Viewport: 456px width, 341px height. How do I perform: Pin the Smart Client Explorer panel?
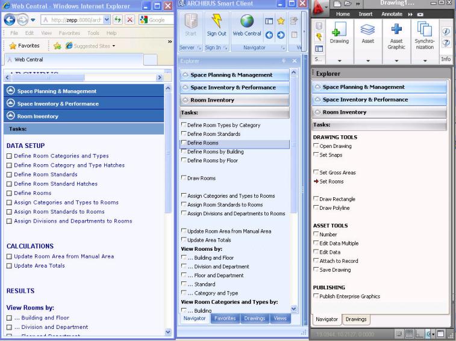coord(284,61)
